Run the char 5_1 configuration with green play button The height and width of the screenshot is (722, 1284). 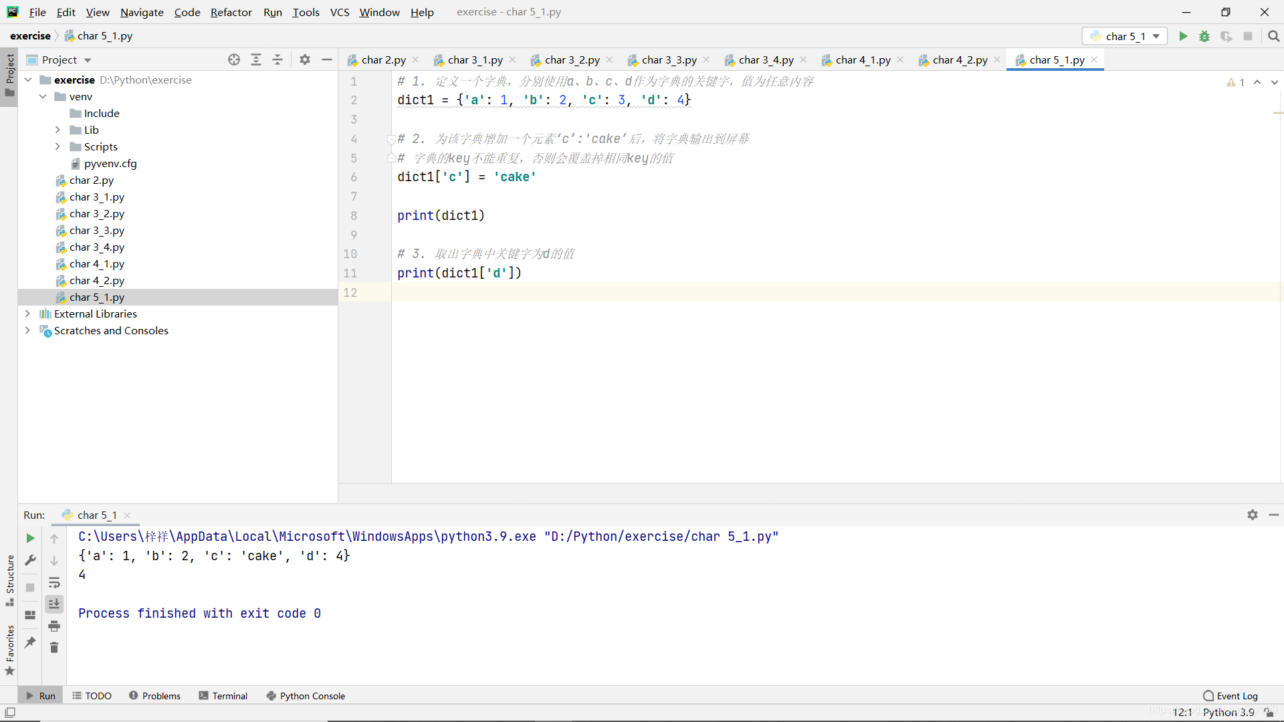pyautogui.click(x=1183, y=36)
